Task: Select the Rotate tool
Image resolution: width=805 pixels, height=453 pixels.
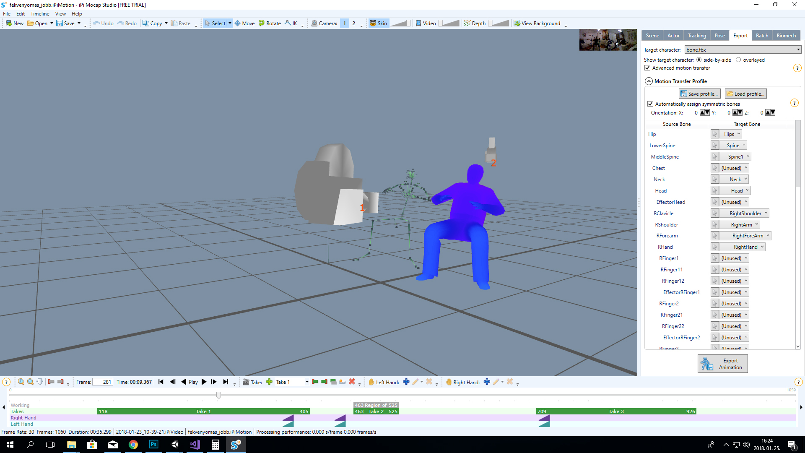Action: (270, 23)
